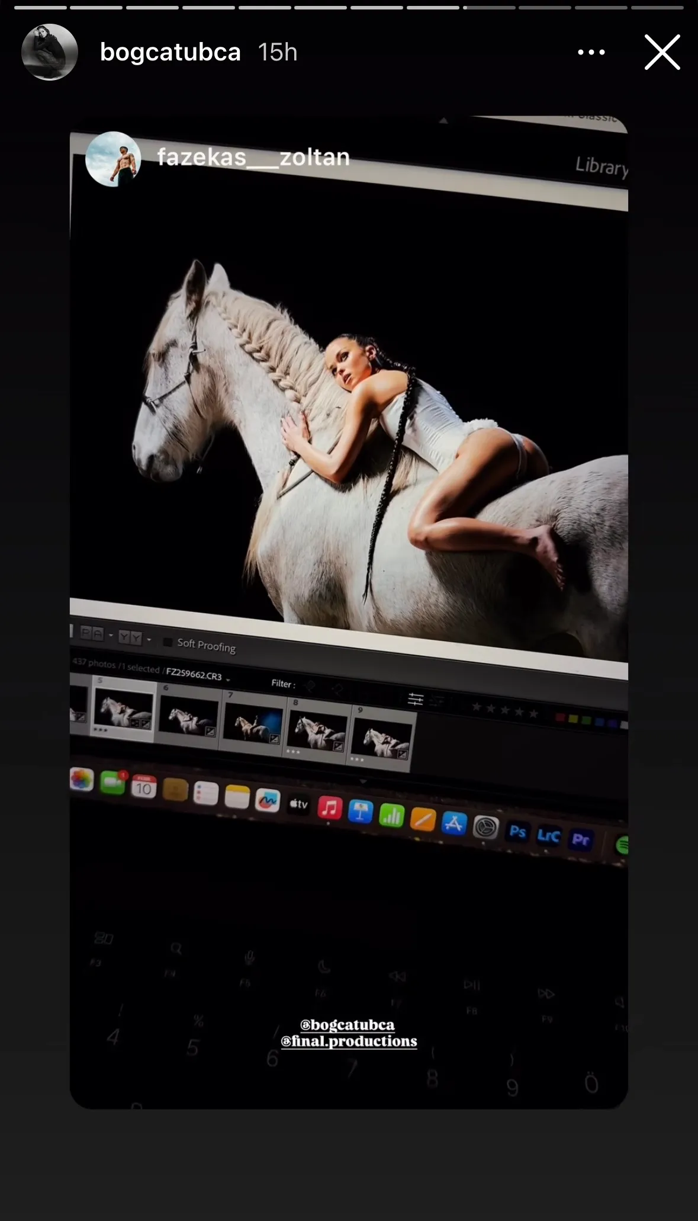Toggle the yellow color label filter
The width and height of the screenshot is (698, 1221).
[572, 719]
